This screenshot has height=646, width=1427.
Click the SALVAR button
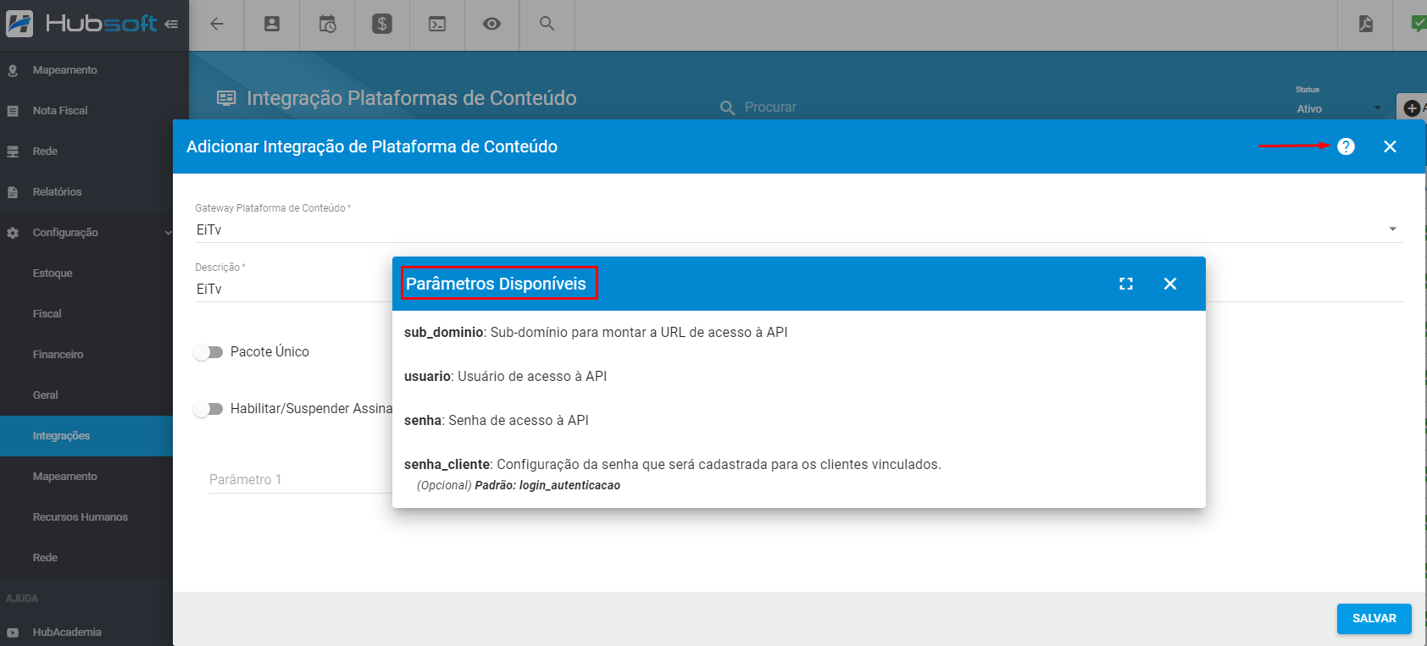1374,619
